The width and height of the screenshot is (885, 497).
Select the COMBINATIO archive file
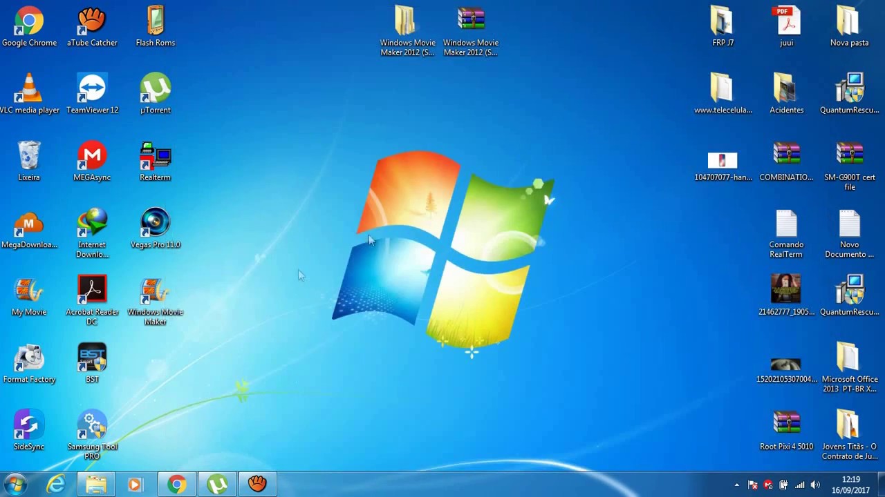tap(787, 161)
